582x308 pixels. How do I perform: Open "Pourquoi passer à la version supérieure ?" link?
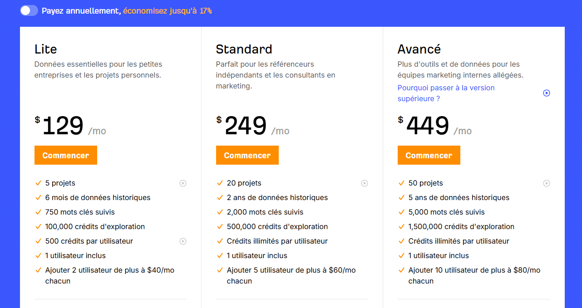pyautogui.click(x=446, y=93)
